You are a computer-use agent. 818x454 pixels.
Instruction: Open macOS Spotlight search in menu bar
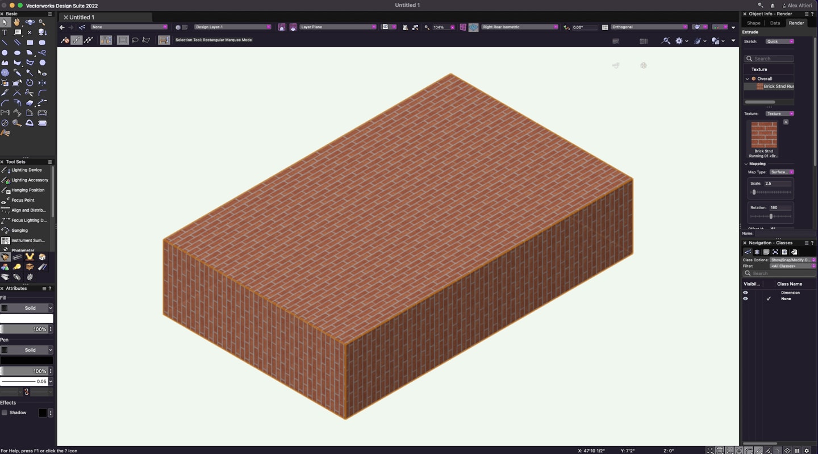click(x=760, y=5)
